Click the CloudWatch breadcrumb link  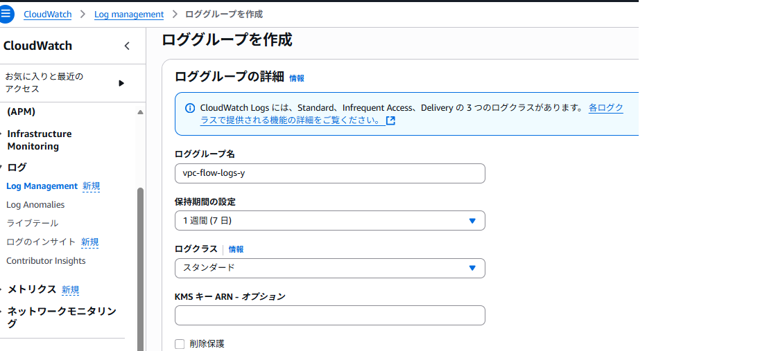coord(48,14)
